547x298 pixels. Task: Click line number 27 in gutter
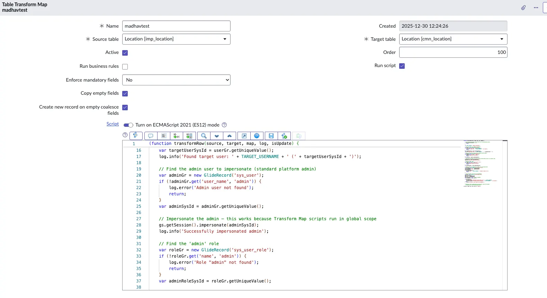click(x=138, y=219)
